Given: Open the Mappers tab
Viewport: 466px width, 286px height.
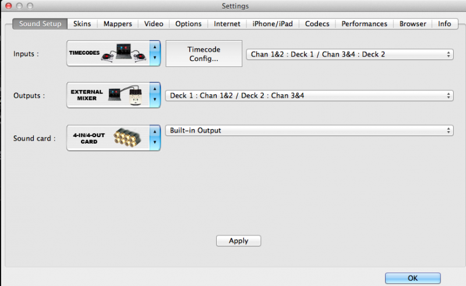Looking at the screenshot, I should click(118, 24).
